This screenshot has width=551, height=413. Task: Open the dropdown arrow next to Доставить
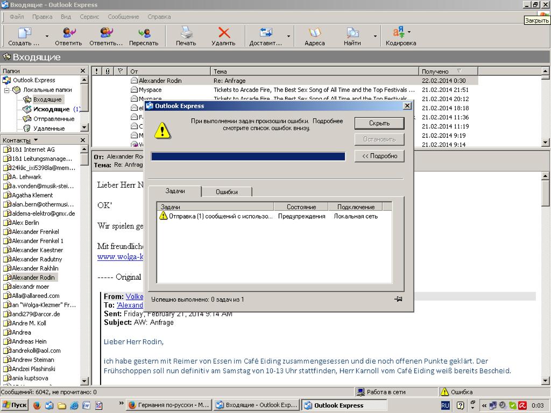[288, 37]
